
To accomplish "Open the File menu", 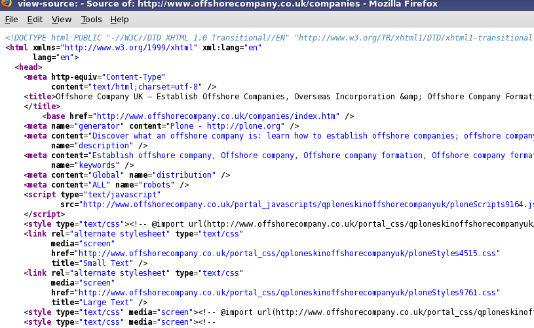I will 11,20.
